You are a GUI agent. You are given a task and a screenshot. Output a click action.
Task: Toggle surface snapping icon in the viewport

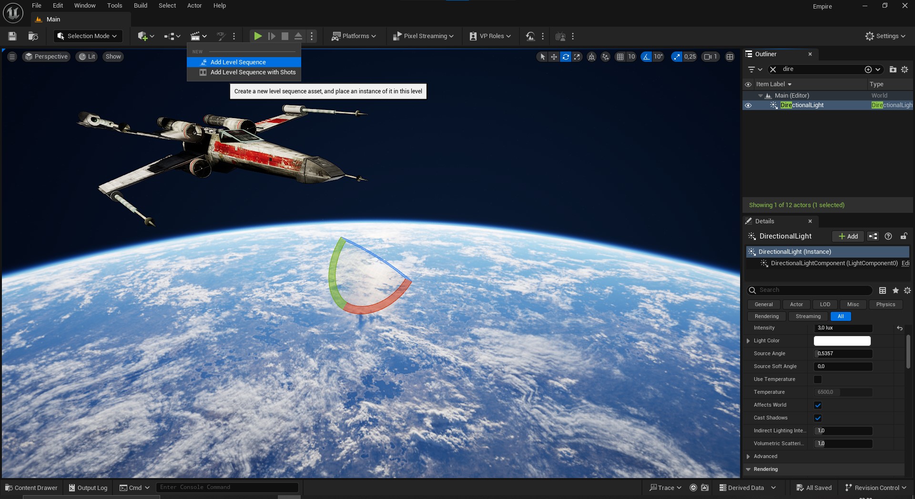(605, 57)
